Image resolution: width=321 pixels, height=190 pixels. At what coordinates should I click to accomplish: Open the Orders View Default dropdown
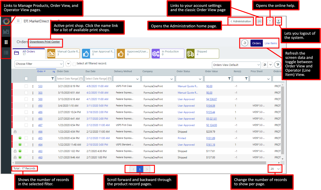(236, 65)
